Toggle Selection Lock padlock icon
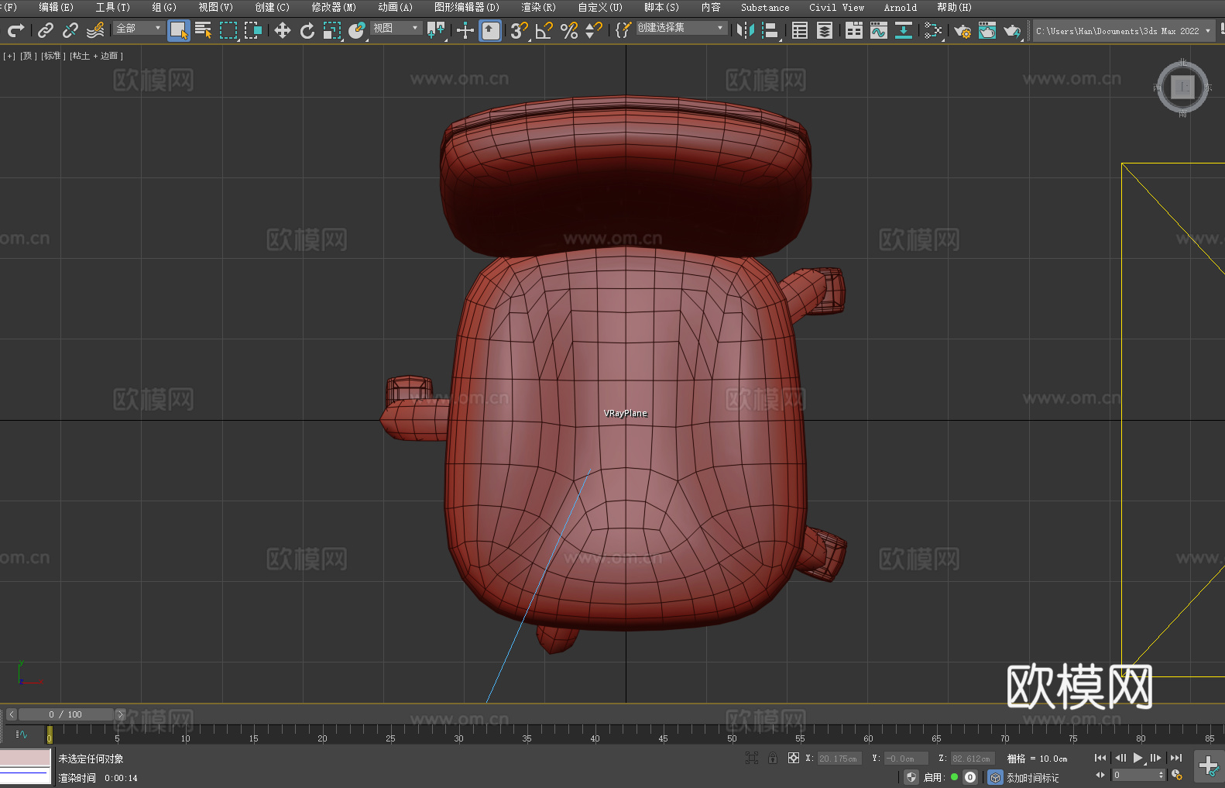 [x=773, y=758]
